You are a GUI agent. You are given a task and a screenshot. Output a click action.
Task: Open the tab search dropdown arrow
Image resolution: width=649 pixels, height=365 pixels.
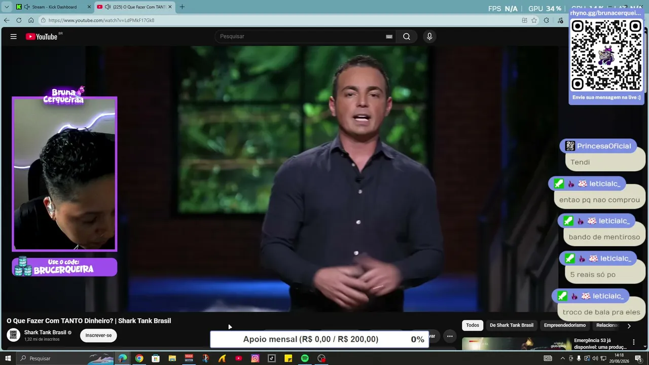coord(7,7)
